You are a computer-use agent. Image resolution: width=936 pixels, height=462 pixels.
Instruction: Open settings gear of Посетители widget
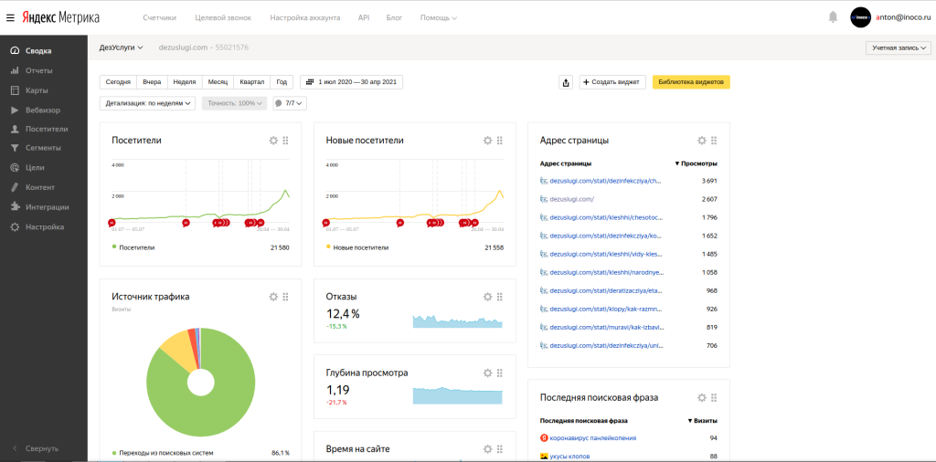click(x=272, y=141)
